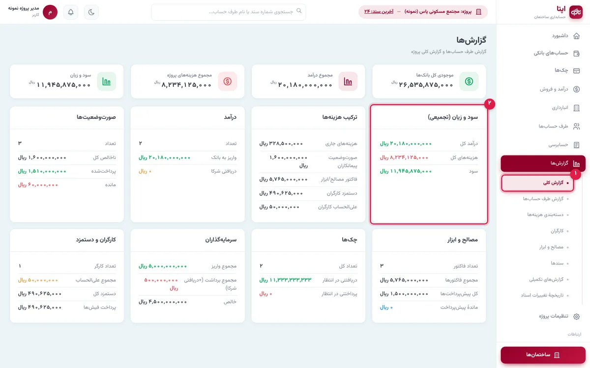Viewport: 590px width, 368px height.
Task: Toggle dark mode with the moon icon
Action: coord(91,12)
